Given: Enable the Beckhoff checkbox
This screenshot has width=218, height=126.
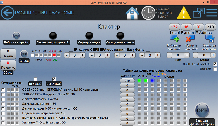Looking at the screenshot, I should [215, 69].
